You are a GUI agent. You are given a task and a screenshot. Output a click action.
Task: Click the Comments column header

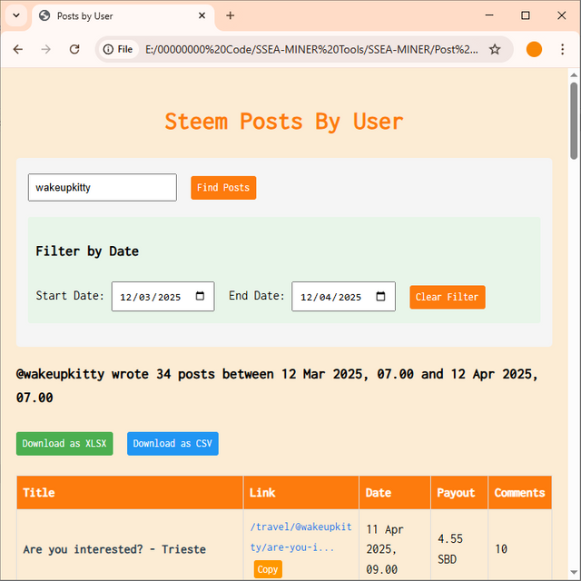click(x=520, y=492)
